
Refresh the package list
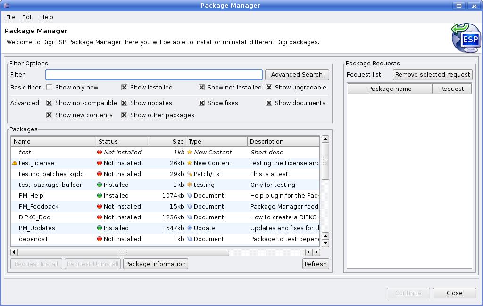pos(316,264)
